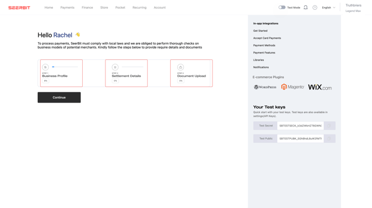
Task: Open the Payment Methods link
Action: click(264, 45)
